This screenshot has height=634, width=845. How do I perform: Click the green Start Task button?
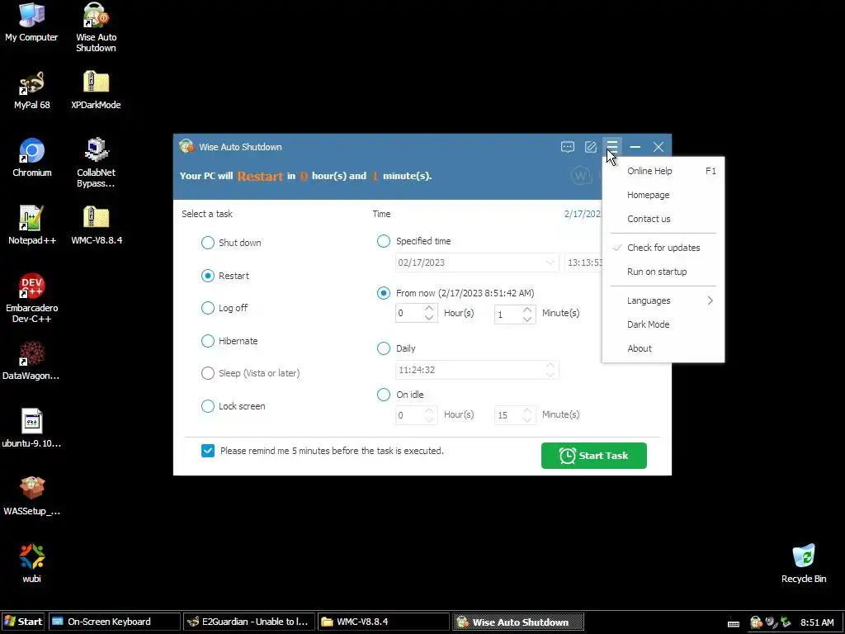coord(594,456)
